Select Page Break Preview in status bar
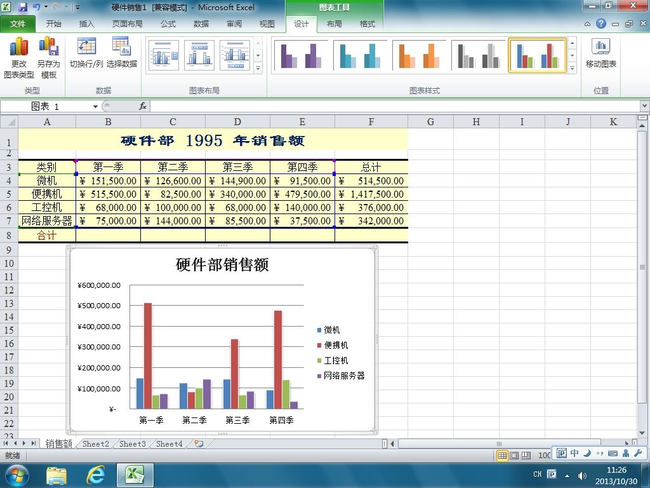This screenshot has height=488, width=650. (x=526, y=456)
